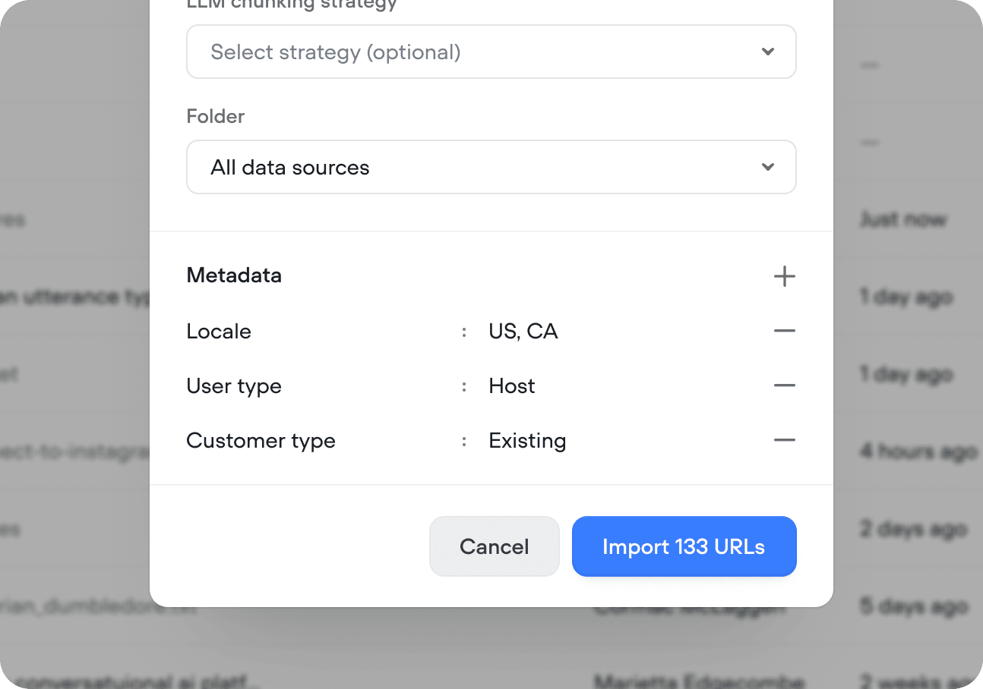
Task: Click the 5 days ago timestamp in background table
Action: [x=914, y=607]
